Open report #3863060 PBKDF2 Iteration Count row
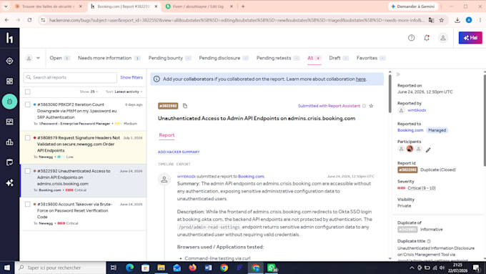This screenshot has width=486, height=274. pos(83,114)
